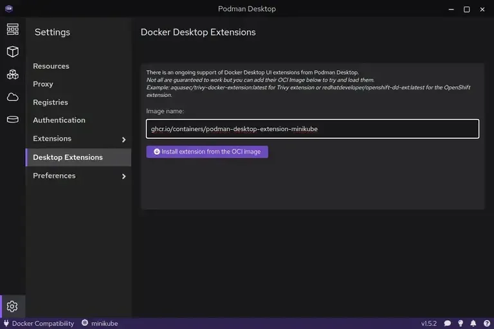This screenshot has height=329, width=494.
Task: Select Desktop Extensions menu item
Action: (78, 157)
